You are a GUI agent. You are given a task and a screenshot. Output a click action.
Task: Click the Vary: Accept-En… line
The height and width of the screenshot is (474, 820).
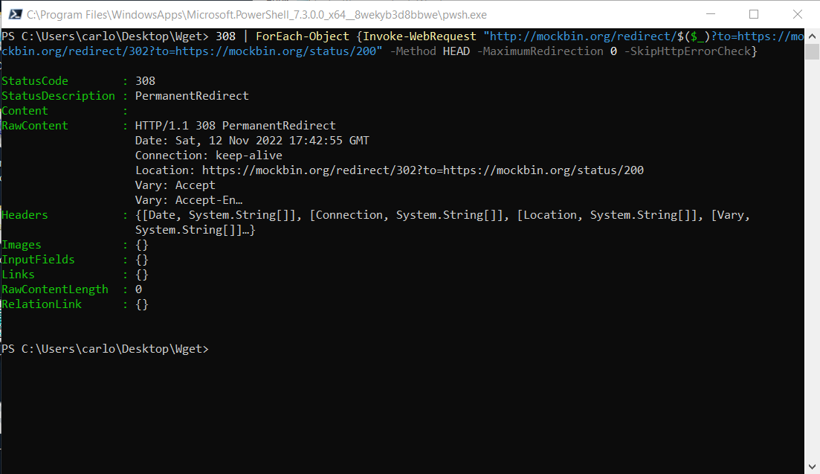pos(189,200)
